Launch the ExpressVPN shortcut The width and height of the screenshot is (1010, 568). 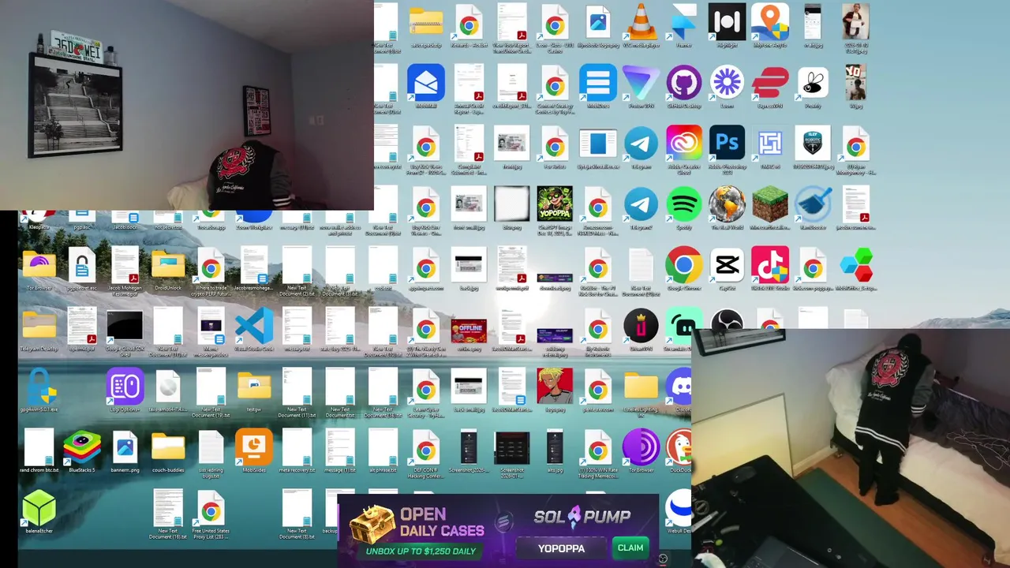click(x=769, y=83)
